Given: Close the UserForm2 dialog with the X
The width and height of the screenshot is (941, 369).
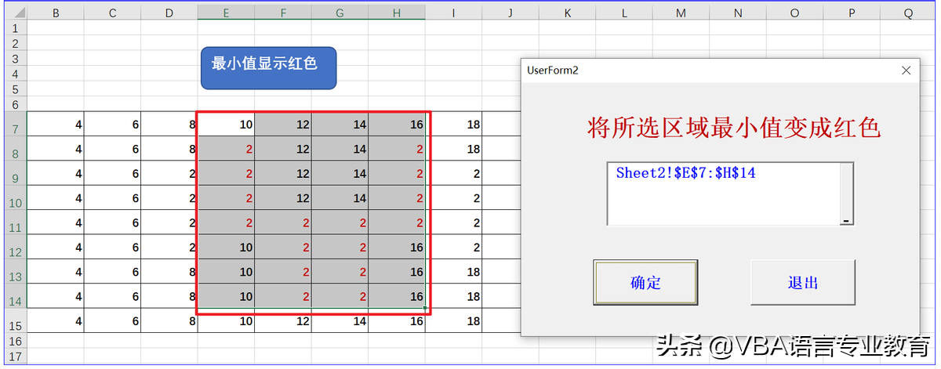Looking at the screenshot, I should coord(906,71).
